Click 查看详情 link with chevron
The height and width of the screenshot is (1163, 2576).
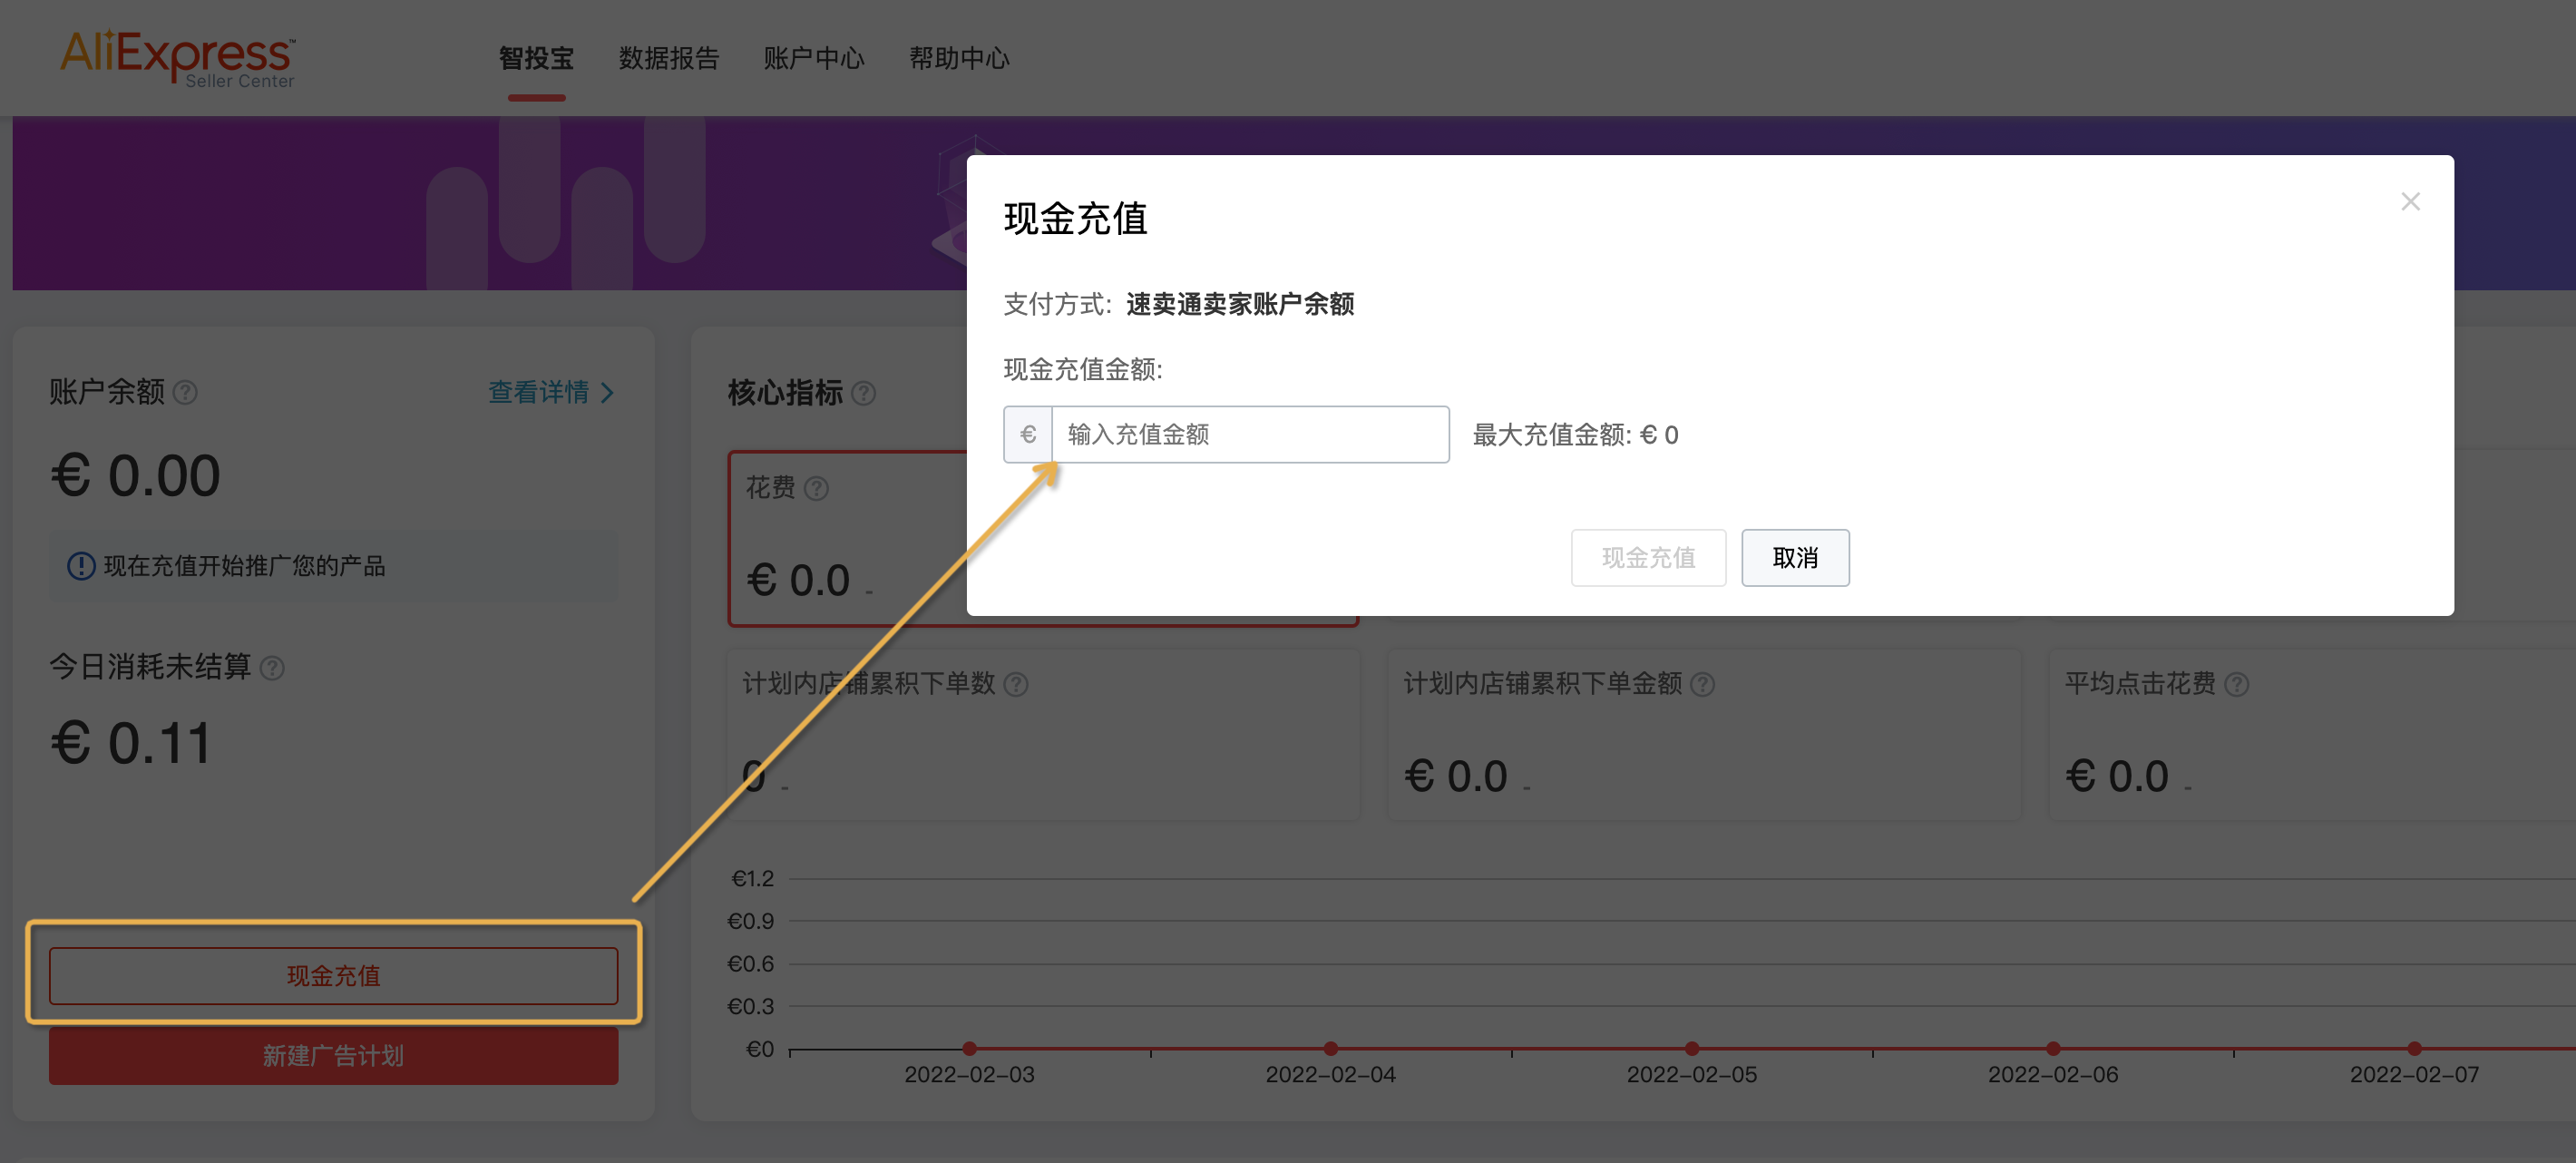coord(551,392)
